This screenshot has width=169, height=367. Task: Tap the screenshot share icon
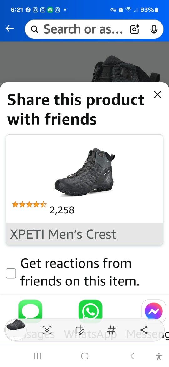pos(144,330)
